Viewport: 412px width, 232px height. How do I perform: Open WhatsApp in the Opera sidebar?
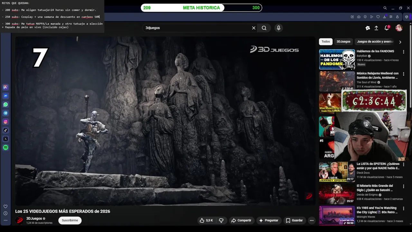(x=5, y=104)
